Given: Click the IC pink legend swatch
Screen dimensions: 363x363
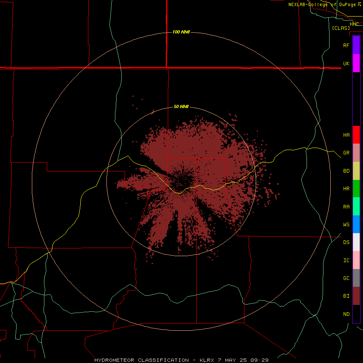Looking at the screenshot, I should pos(356,260).
